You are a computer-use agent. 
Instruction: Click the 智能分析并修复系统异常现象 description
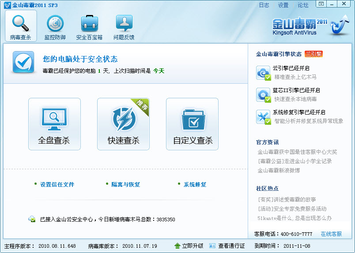(309, 121)
